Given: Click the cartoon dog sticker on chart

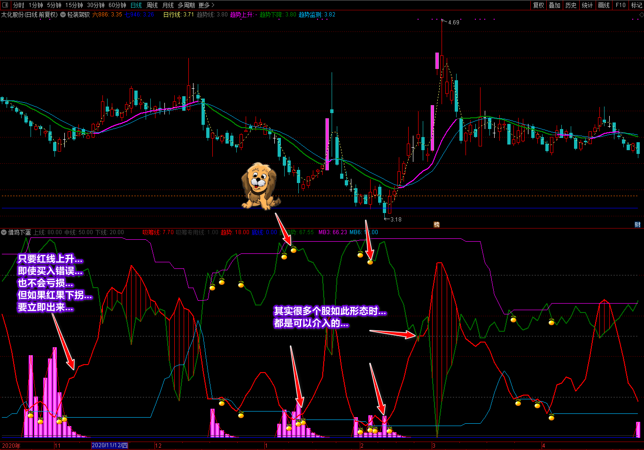Looking at the screenshot, I should click(260, 186).
